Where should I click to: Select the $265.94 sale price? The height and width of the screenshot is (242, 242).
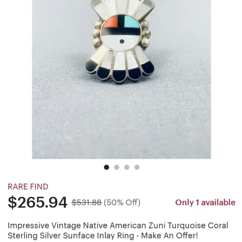[x=38, y=202]
